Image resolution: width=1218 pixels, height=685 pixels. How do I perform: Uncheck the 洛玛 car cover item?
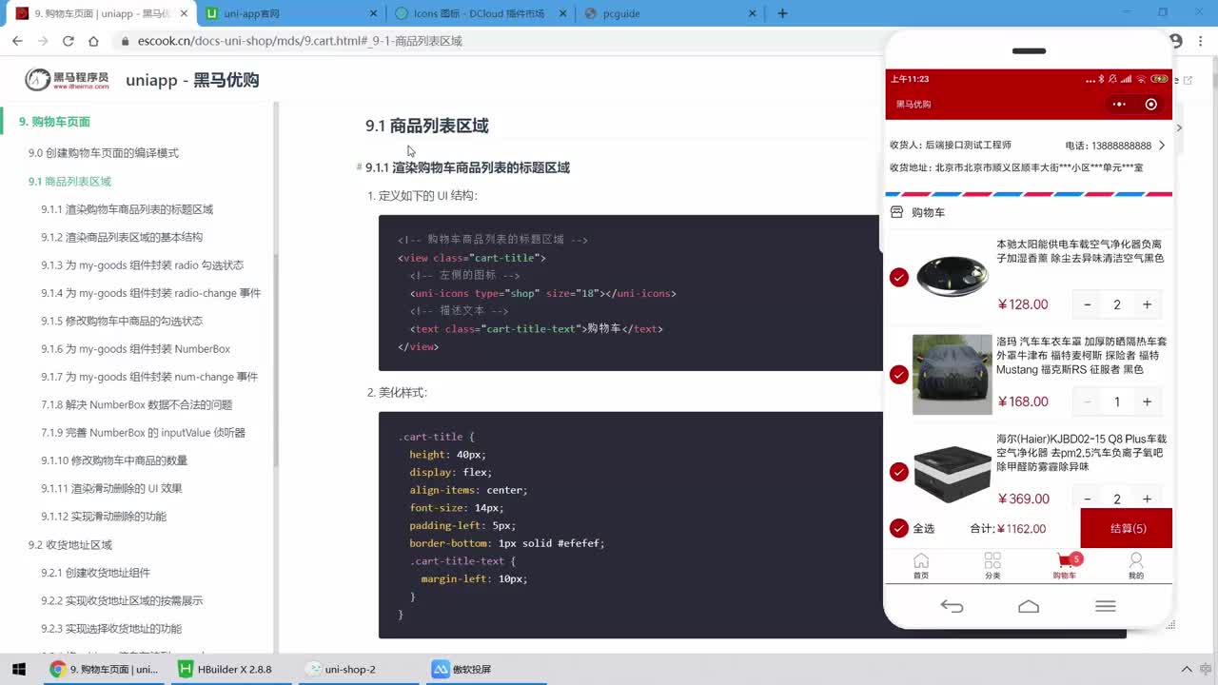899,375
